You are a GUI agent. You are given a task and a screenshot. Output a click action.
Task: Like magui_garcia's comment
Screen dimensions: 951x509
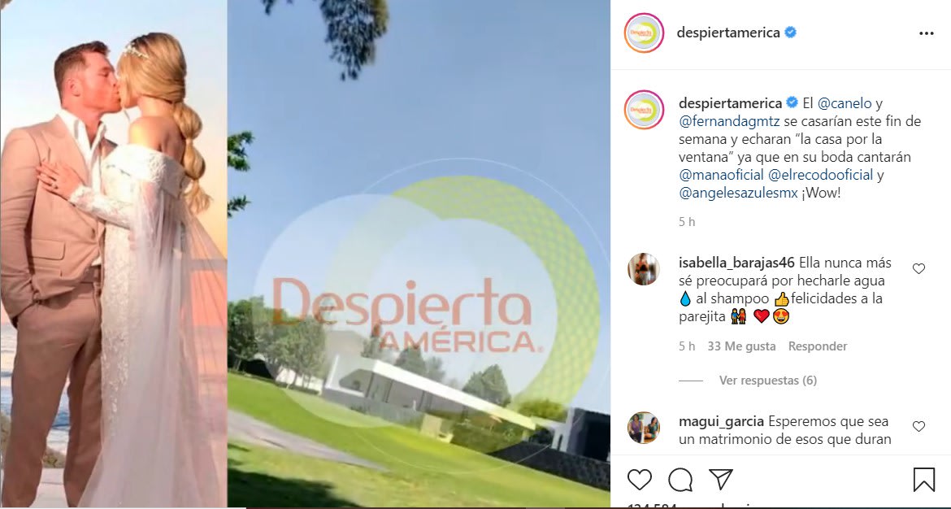click(x=918, y=427)
